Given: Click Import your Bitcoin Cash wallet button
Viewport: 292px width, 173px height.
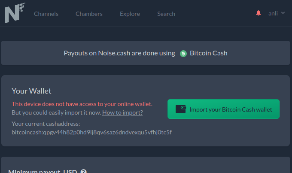Looking at the screenshot, I should pos(223,109).
